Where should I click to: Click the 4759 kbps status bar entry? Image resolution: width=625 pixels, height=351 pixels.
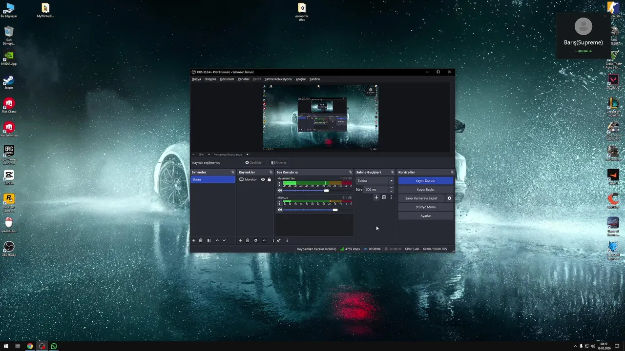pos(350,249)
